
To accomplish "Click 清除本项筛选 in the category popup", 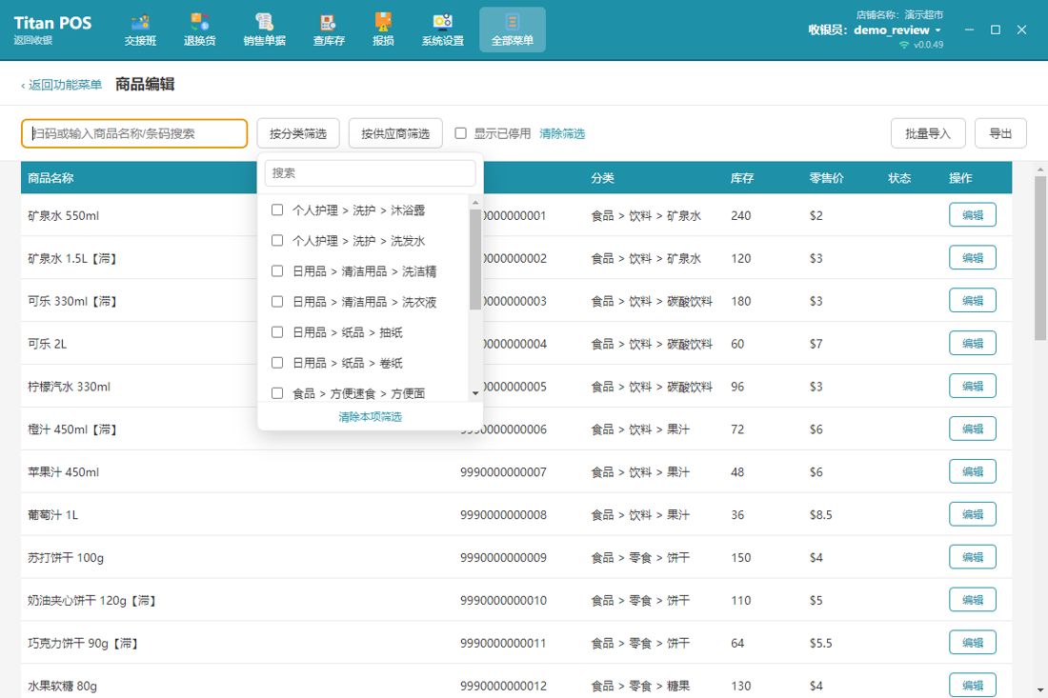I will point(371,417).
